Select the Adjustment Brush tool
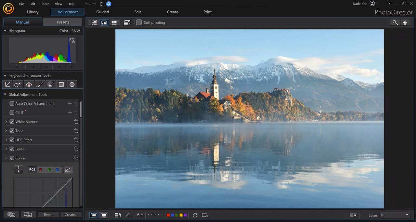The image size is (416, 222). 40,85
